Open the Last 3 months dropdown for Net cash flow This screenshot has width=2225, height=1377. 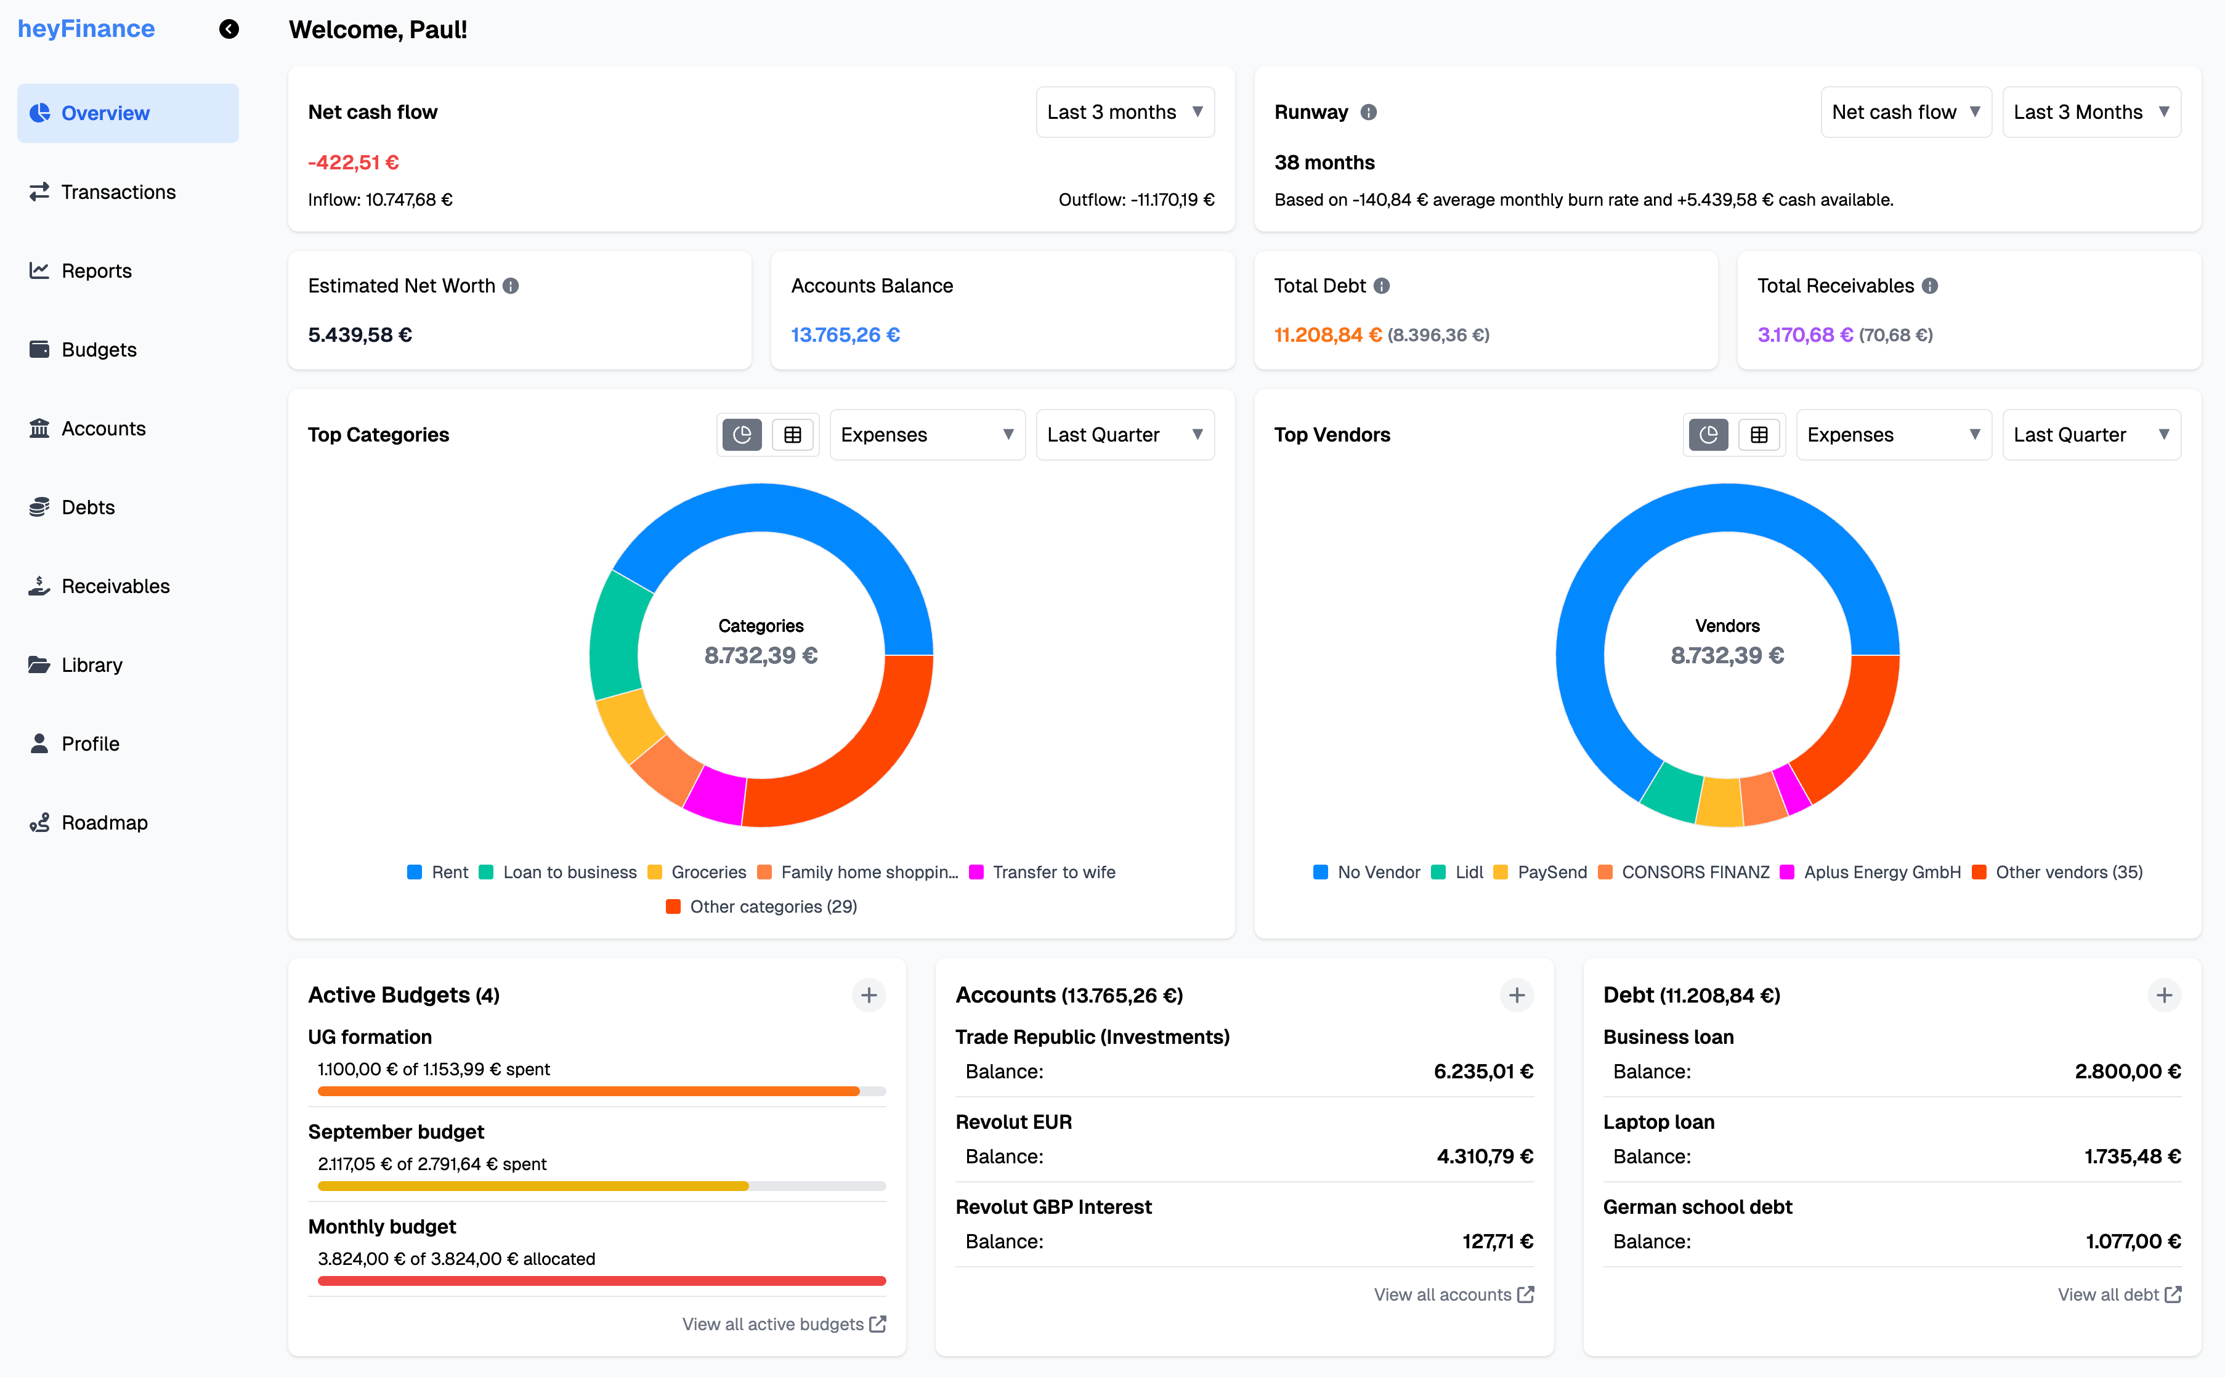(1125, 111)
